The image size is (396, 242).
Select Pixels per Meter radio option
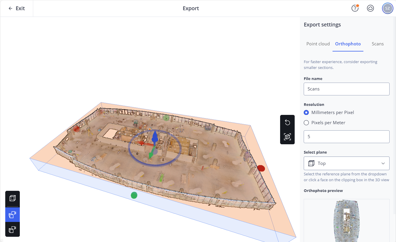click(306, 123)
